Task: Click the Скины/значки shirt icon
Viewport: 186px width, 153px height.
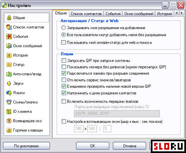Action: (x=9, y=102)
